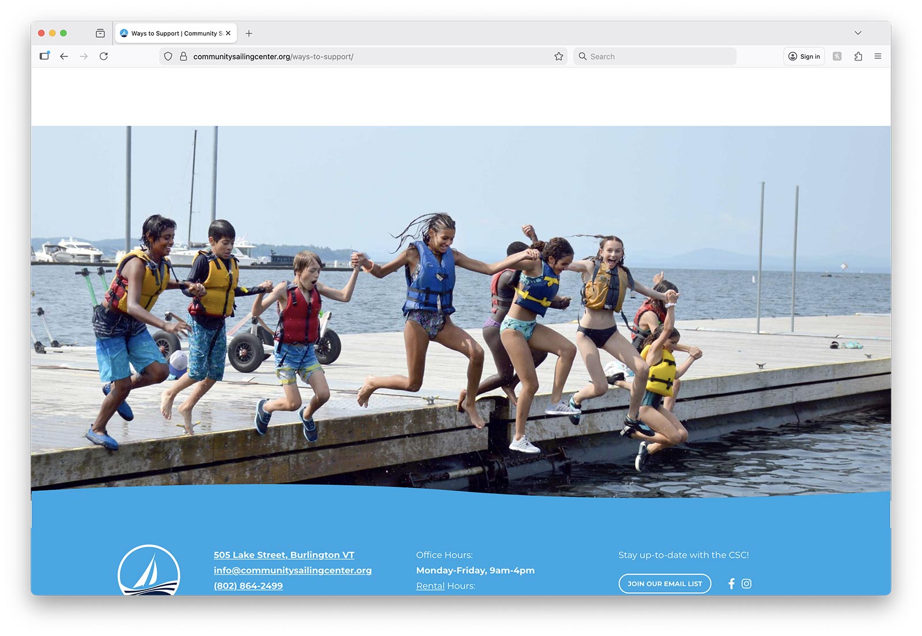Switch to the Ways to Support tab
Viewport: 922px width, 636px height.
173,33
